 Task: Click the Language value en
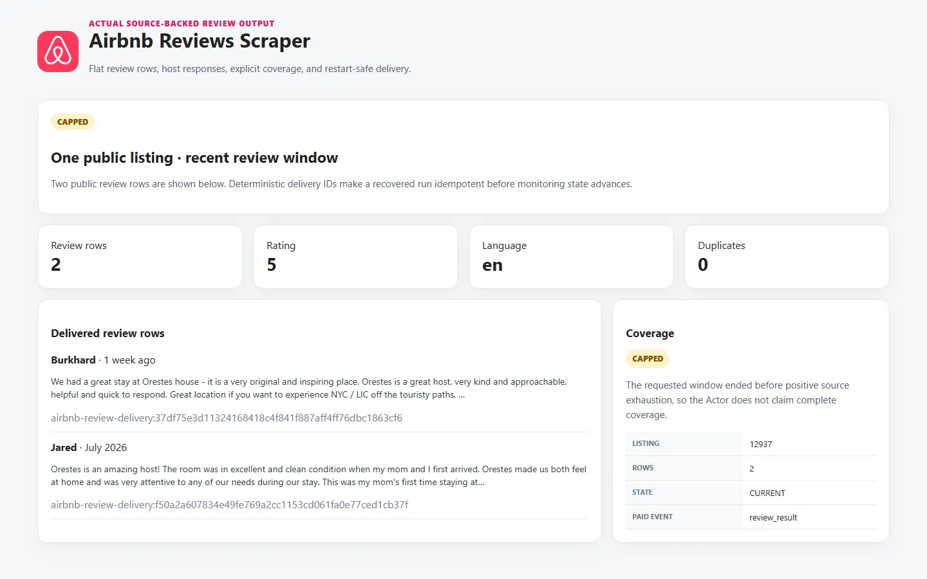point(492,265)
